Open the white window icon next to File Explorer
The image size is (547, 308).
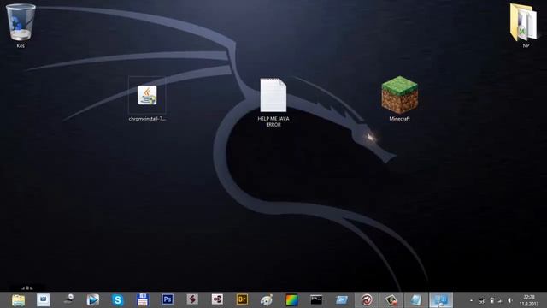pyautogui.click(x=44, y=300)
